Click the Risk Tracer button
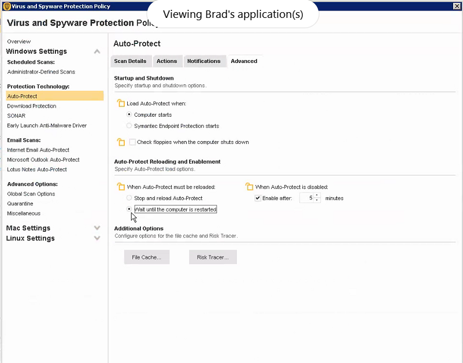Image resolution: width=463 pixels, height=363 pixels. (x=213, y=257)
